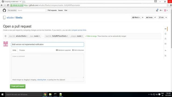172x97 pixels.
Task: Focus the pull request title field
Action: tap(48, 44)
